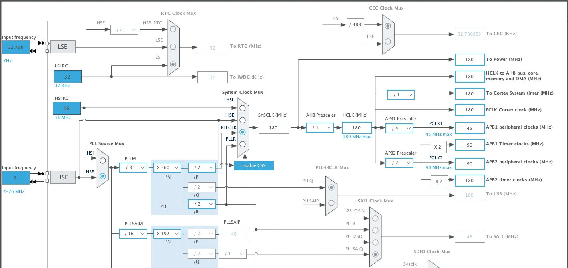The image size is (568, 268).
Task: Click the HSI RC 16 value box
Action: pyautogui.click(x=67, y=108)
